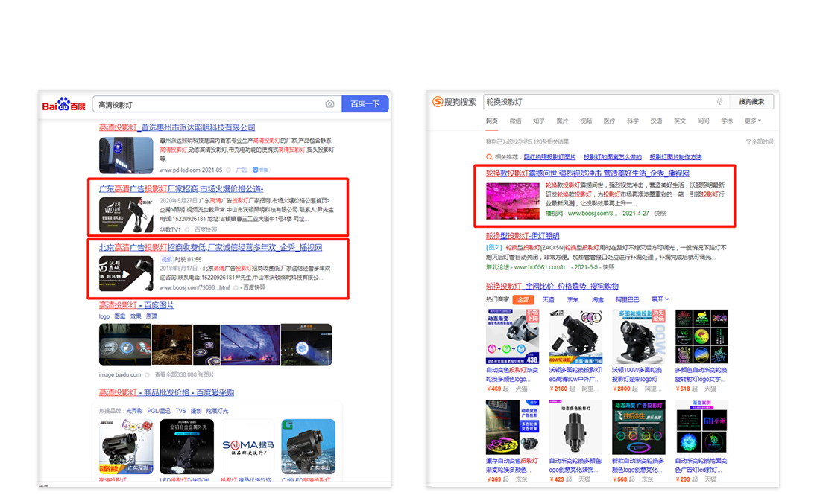Open the ¥469 自动变色投影灯 product image
Image resolution: width=820 pixels, height=498 pixels.
coord(513,336)
